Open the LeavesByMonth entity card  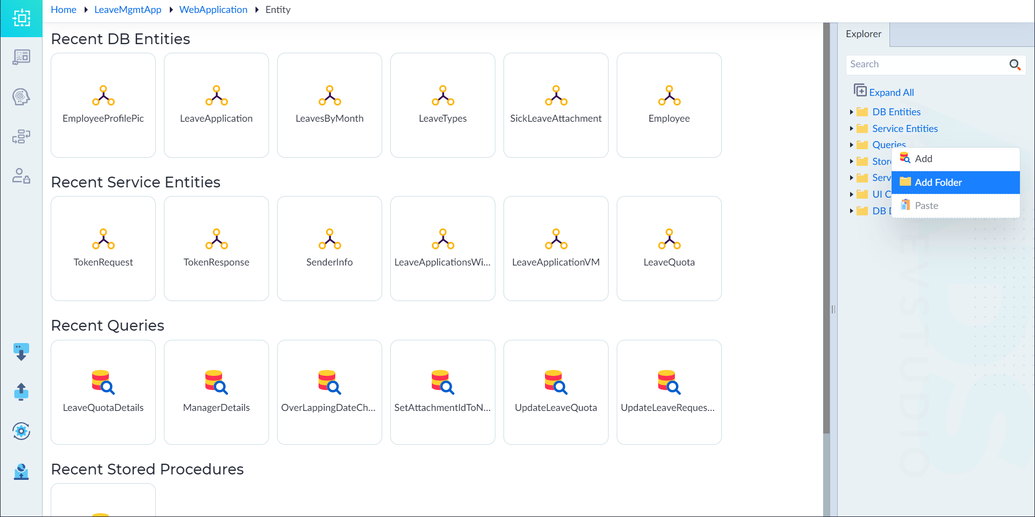click(329, 105)
